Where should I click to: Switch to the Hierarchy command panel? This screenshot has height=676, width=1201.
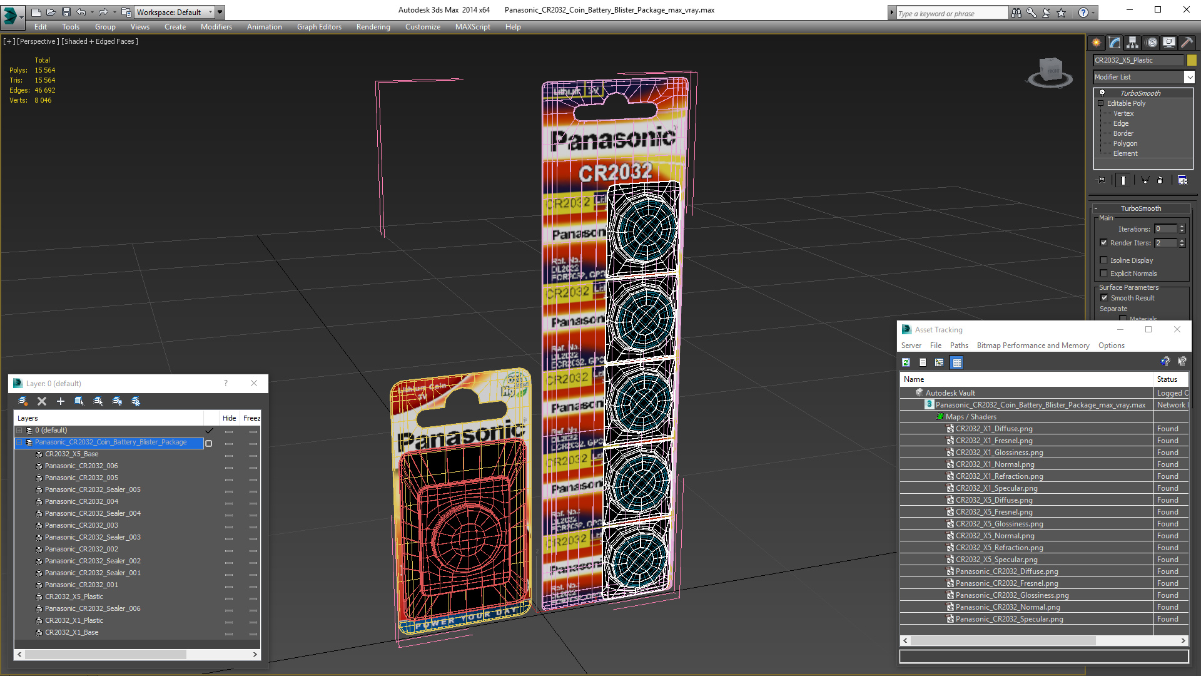point(1133,43)
